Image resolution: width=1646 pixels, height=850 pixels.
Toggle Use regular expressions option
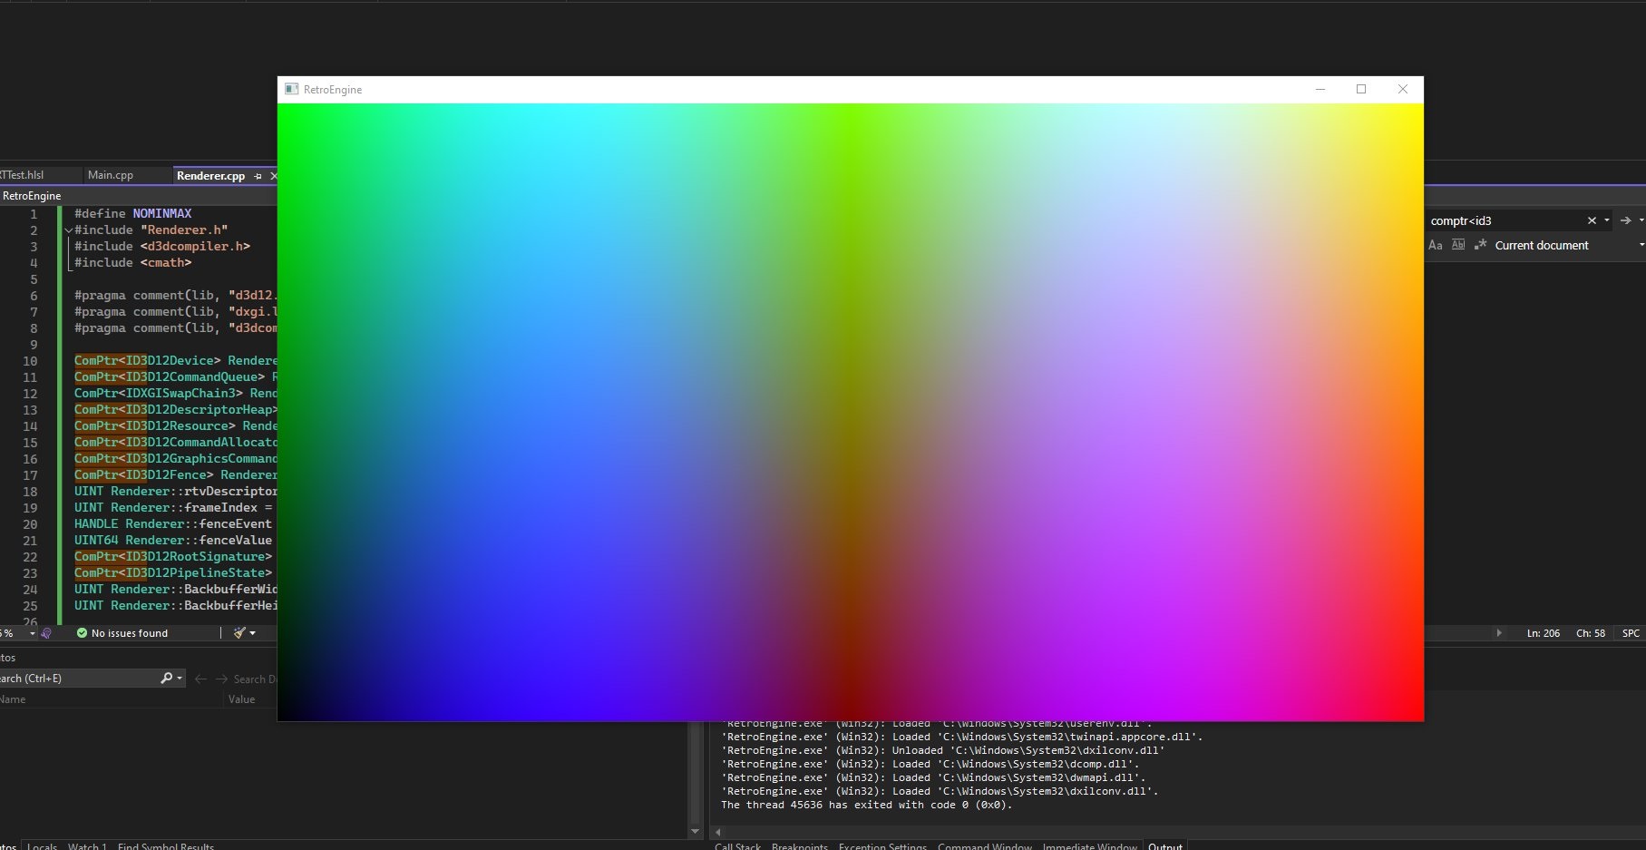tap(1480, 245)
